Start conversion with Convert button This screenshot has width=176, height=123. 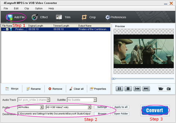pyautogui.click(x=155, y=110)
